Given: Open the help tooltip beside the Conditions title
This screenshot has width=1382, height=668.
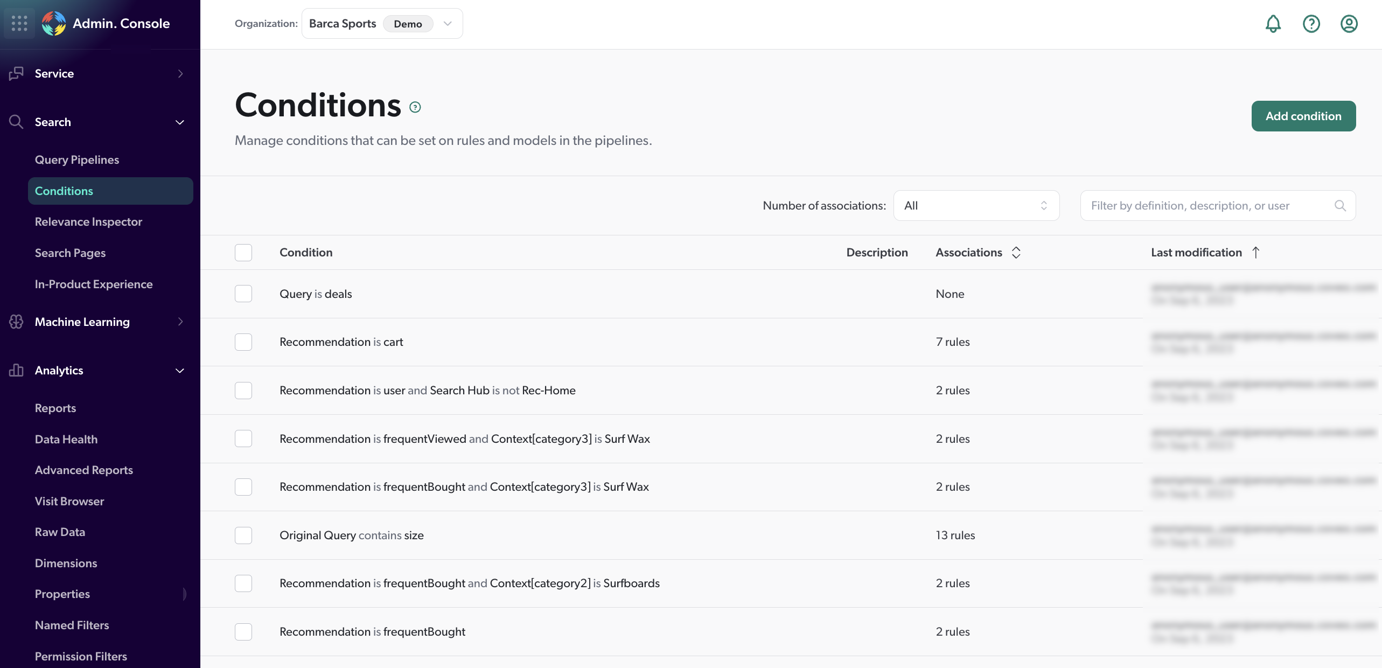Looking at the screenshot, I should tap(415, 107).
